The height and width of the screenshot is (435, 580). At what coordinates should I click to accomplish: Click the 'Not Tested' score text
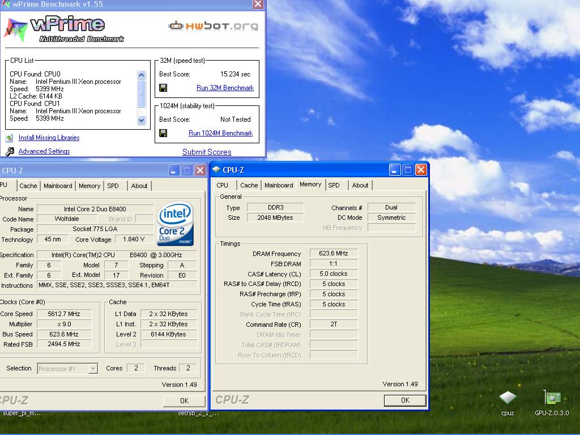tap(235, 120)
